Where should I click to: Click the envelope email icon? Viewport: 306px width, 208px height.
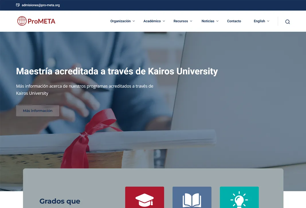coord(18,5)
